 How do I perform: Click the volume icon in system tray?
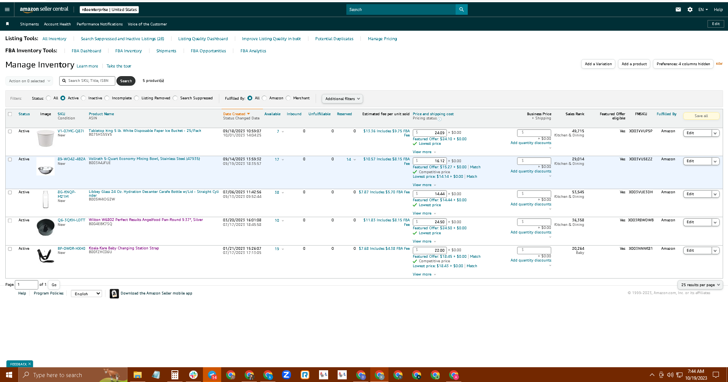[670, 375]
